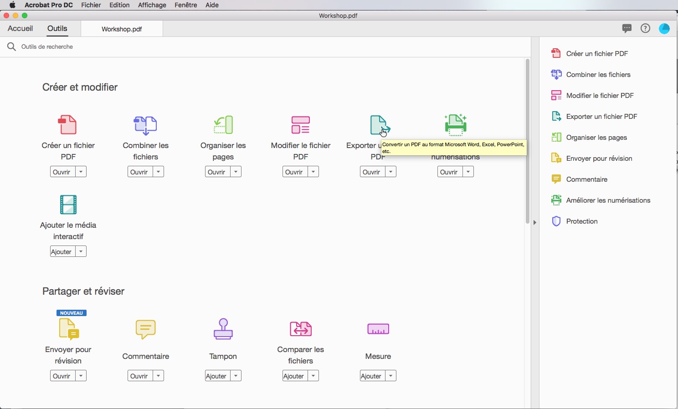This screenshot has width=678, height=409.
Task: Expand dropdown arrow beside Comparer les fichiers Ajouter
Action: [x=313, y=376]
